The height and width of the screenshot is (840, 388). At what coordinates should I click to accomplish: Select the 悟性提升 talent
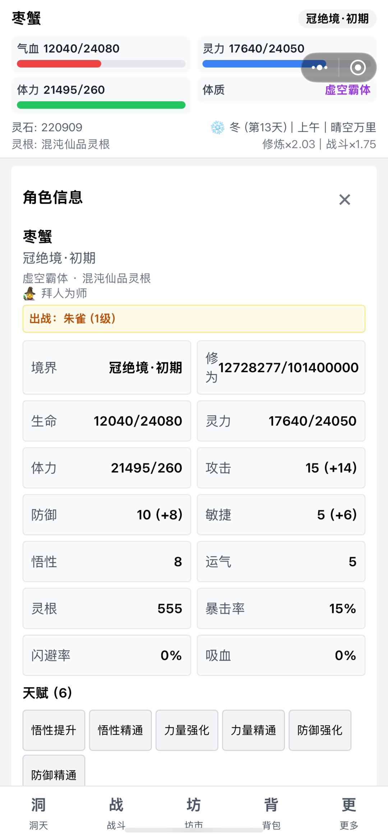[x=54, y=730]
